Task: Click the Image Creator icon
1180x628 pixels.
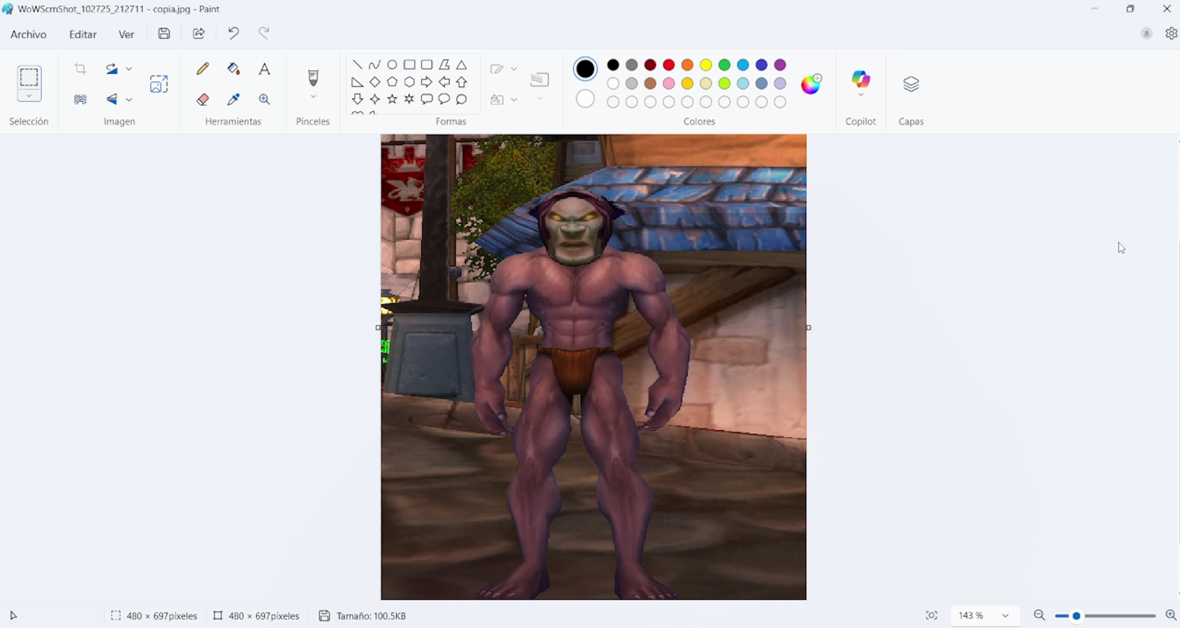Action: coord(159,83)
